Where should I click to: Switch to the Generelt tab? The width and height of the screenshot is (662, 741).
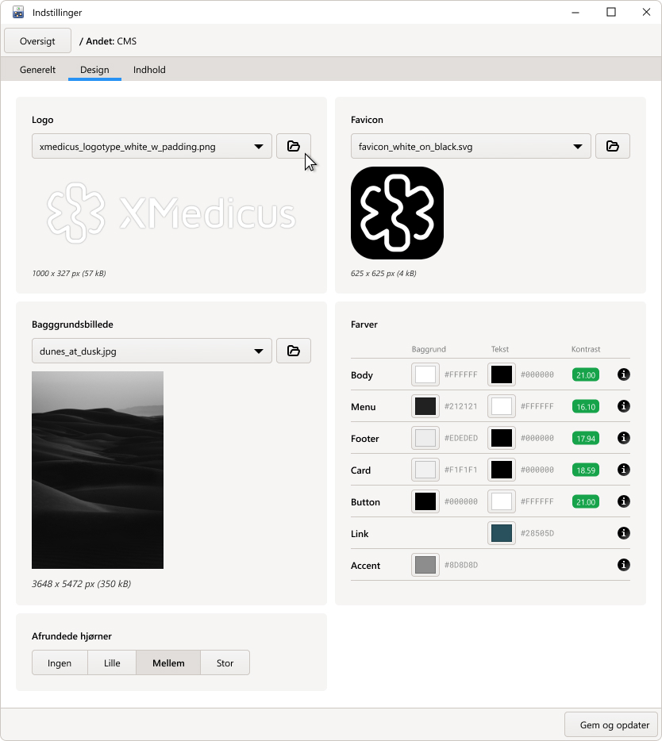(37, 70)
